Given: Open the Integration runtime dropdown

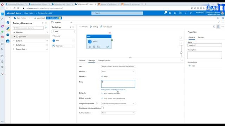Looking at the screenshot, I should (x=118, y=104).
